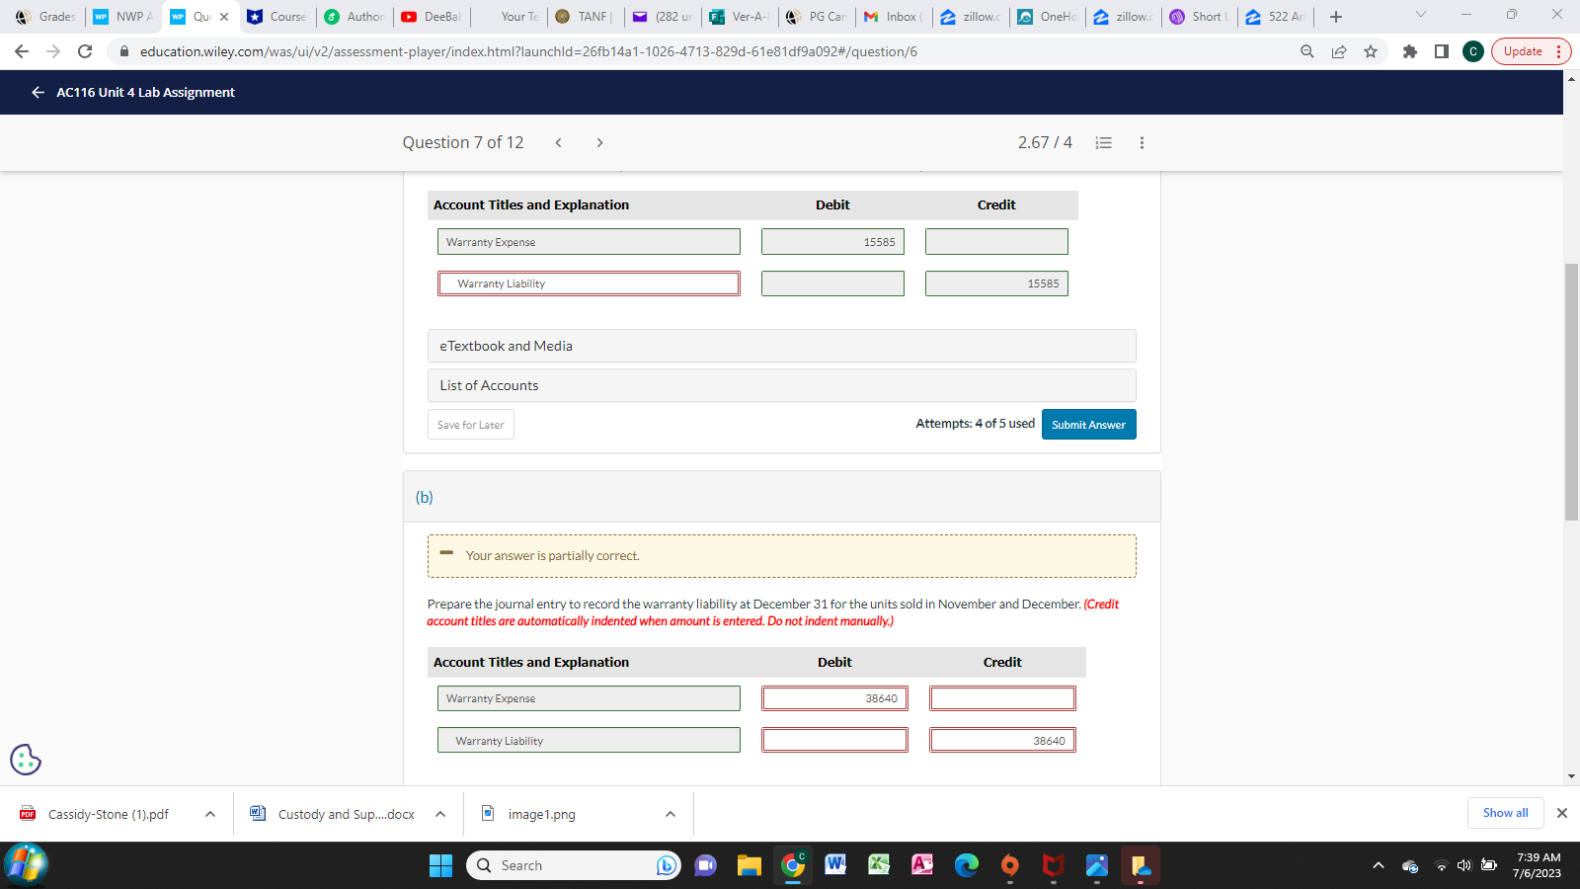
Task: Reload the current page
Action: (x=85, y=51)
